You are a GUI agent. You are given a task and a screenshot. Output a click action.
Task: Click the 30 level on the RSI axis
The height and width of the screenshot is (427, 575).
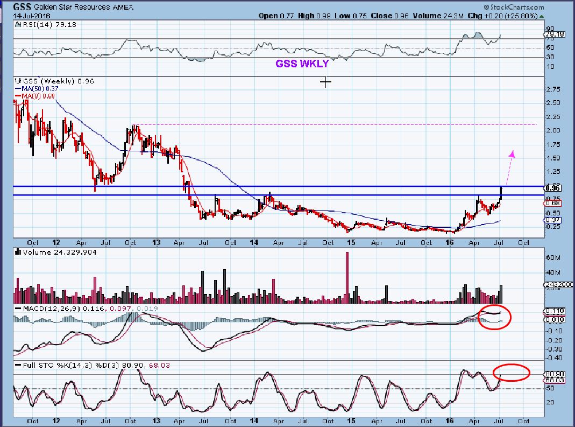tap(550, 57)
